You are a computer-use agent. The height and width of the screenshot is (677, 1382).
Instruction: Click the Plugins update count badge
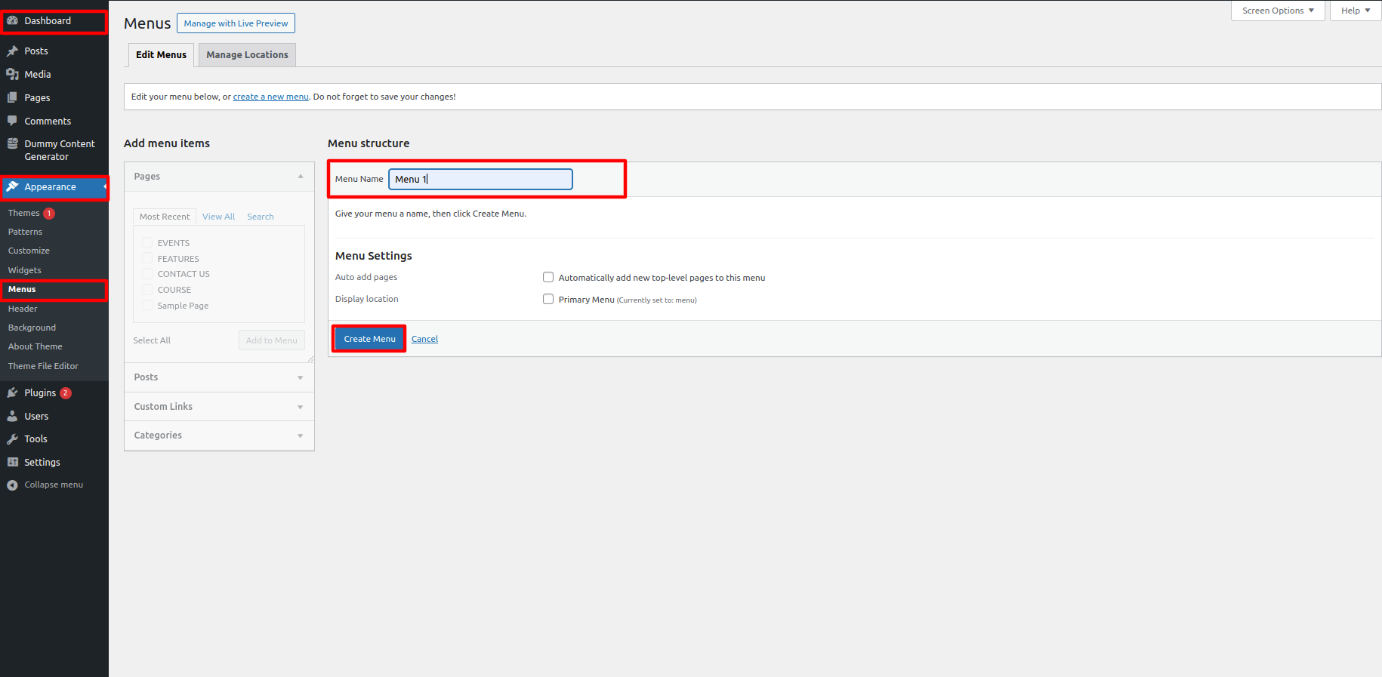(66, 393)
